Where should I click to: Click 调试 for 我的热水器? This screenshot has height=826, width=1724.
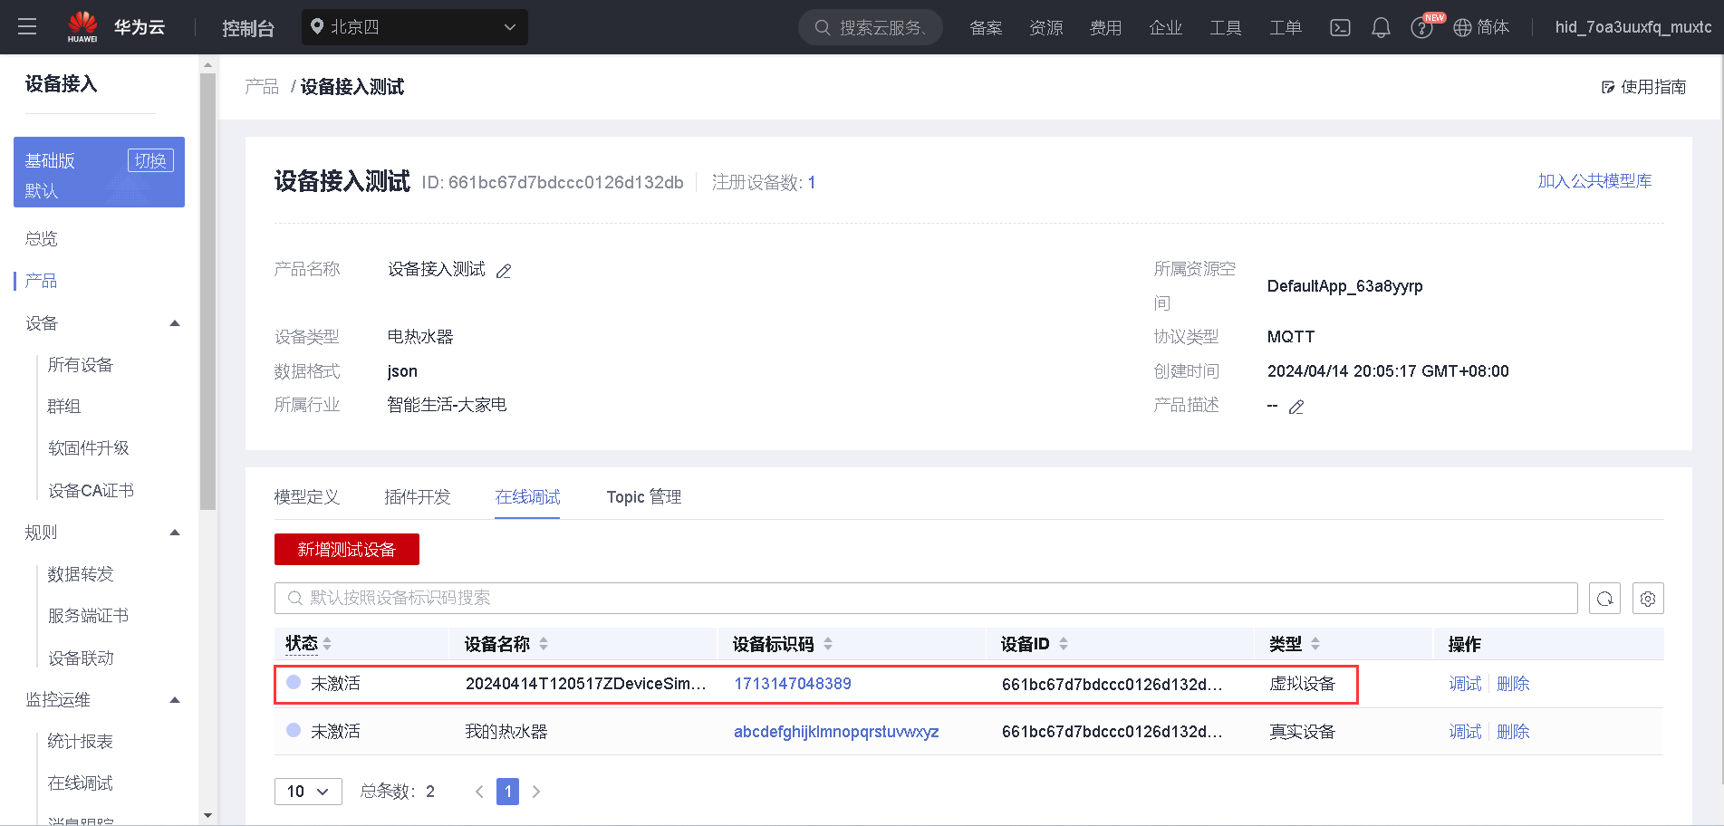tap(1465, 732)
